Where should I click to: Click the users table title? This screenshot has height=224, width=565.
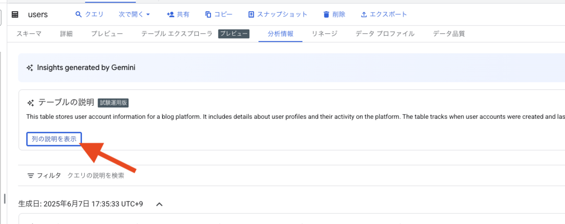38,15
